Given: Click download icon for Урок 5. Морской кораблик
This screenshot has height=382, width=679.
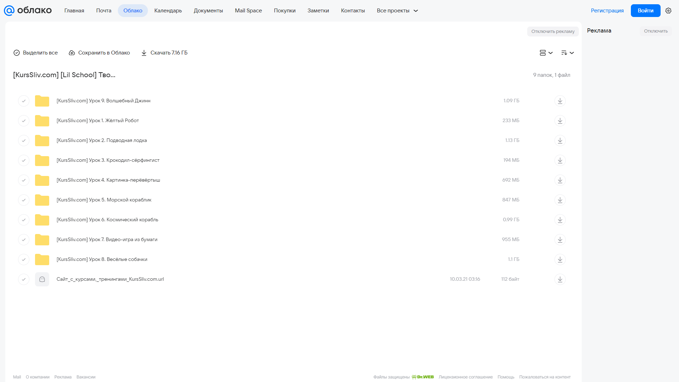Looking at the screenshot, I should pos(560,200).
